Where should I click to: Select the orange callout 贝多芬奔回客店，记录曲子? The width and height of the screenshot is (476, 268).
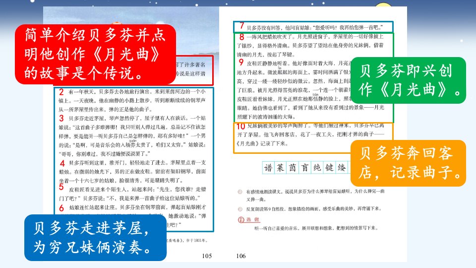click(408, 163)
